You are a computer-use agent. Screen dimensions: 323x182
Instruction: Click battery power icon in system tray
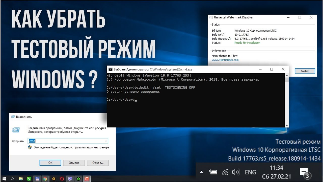(213, 172)
